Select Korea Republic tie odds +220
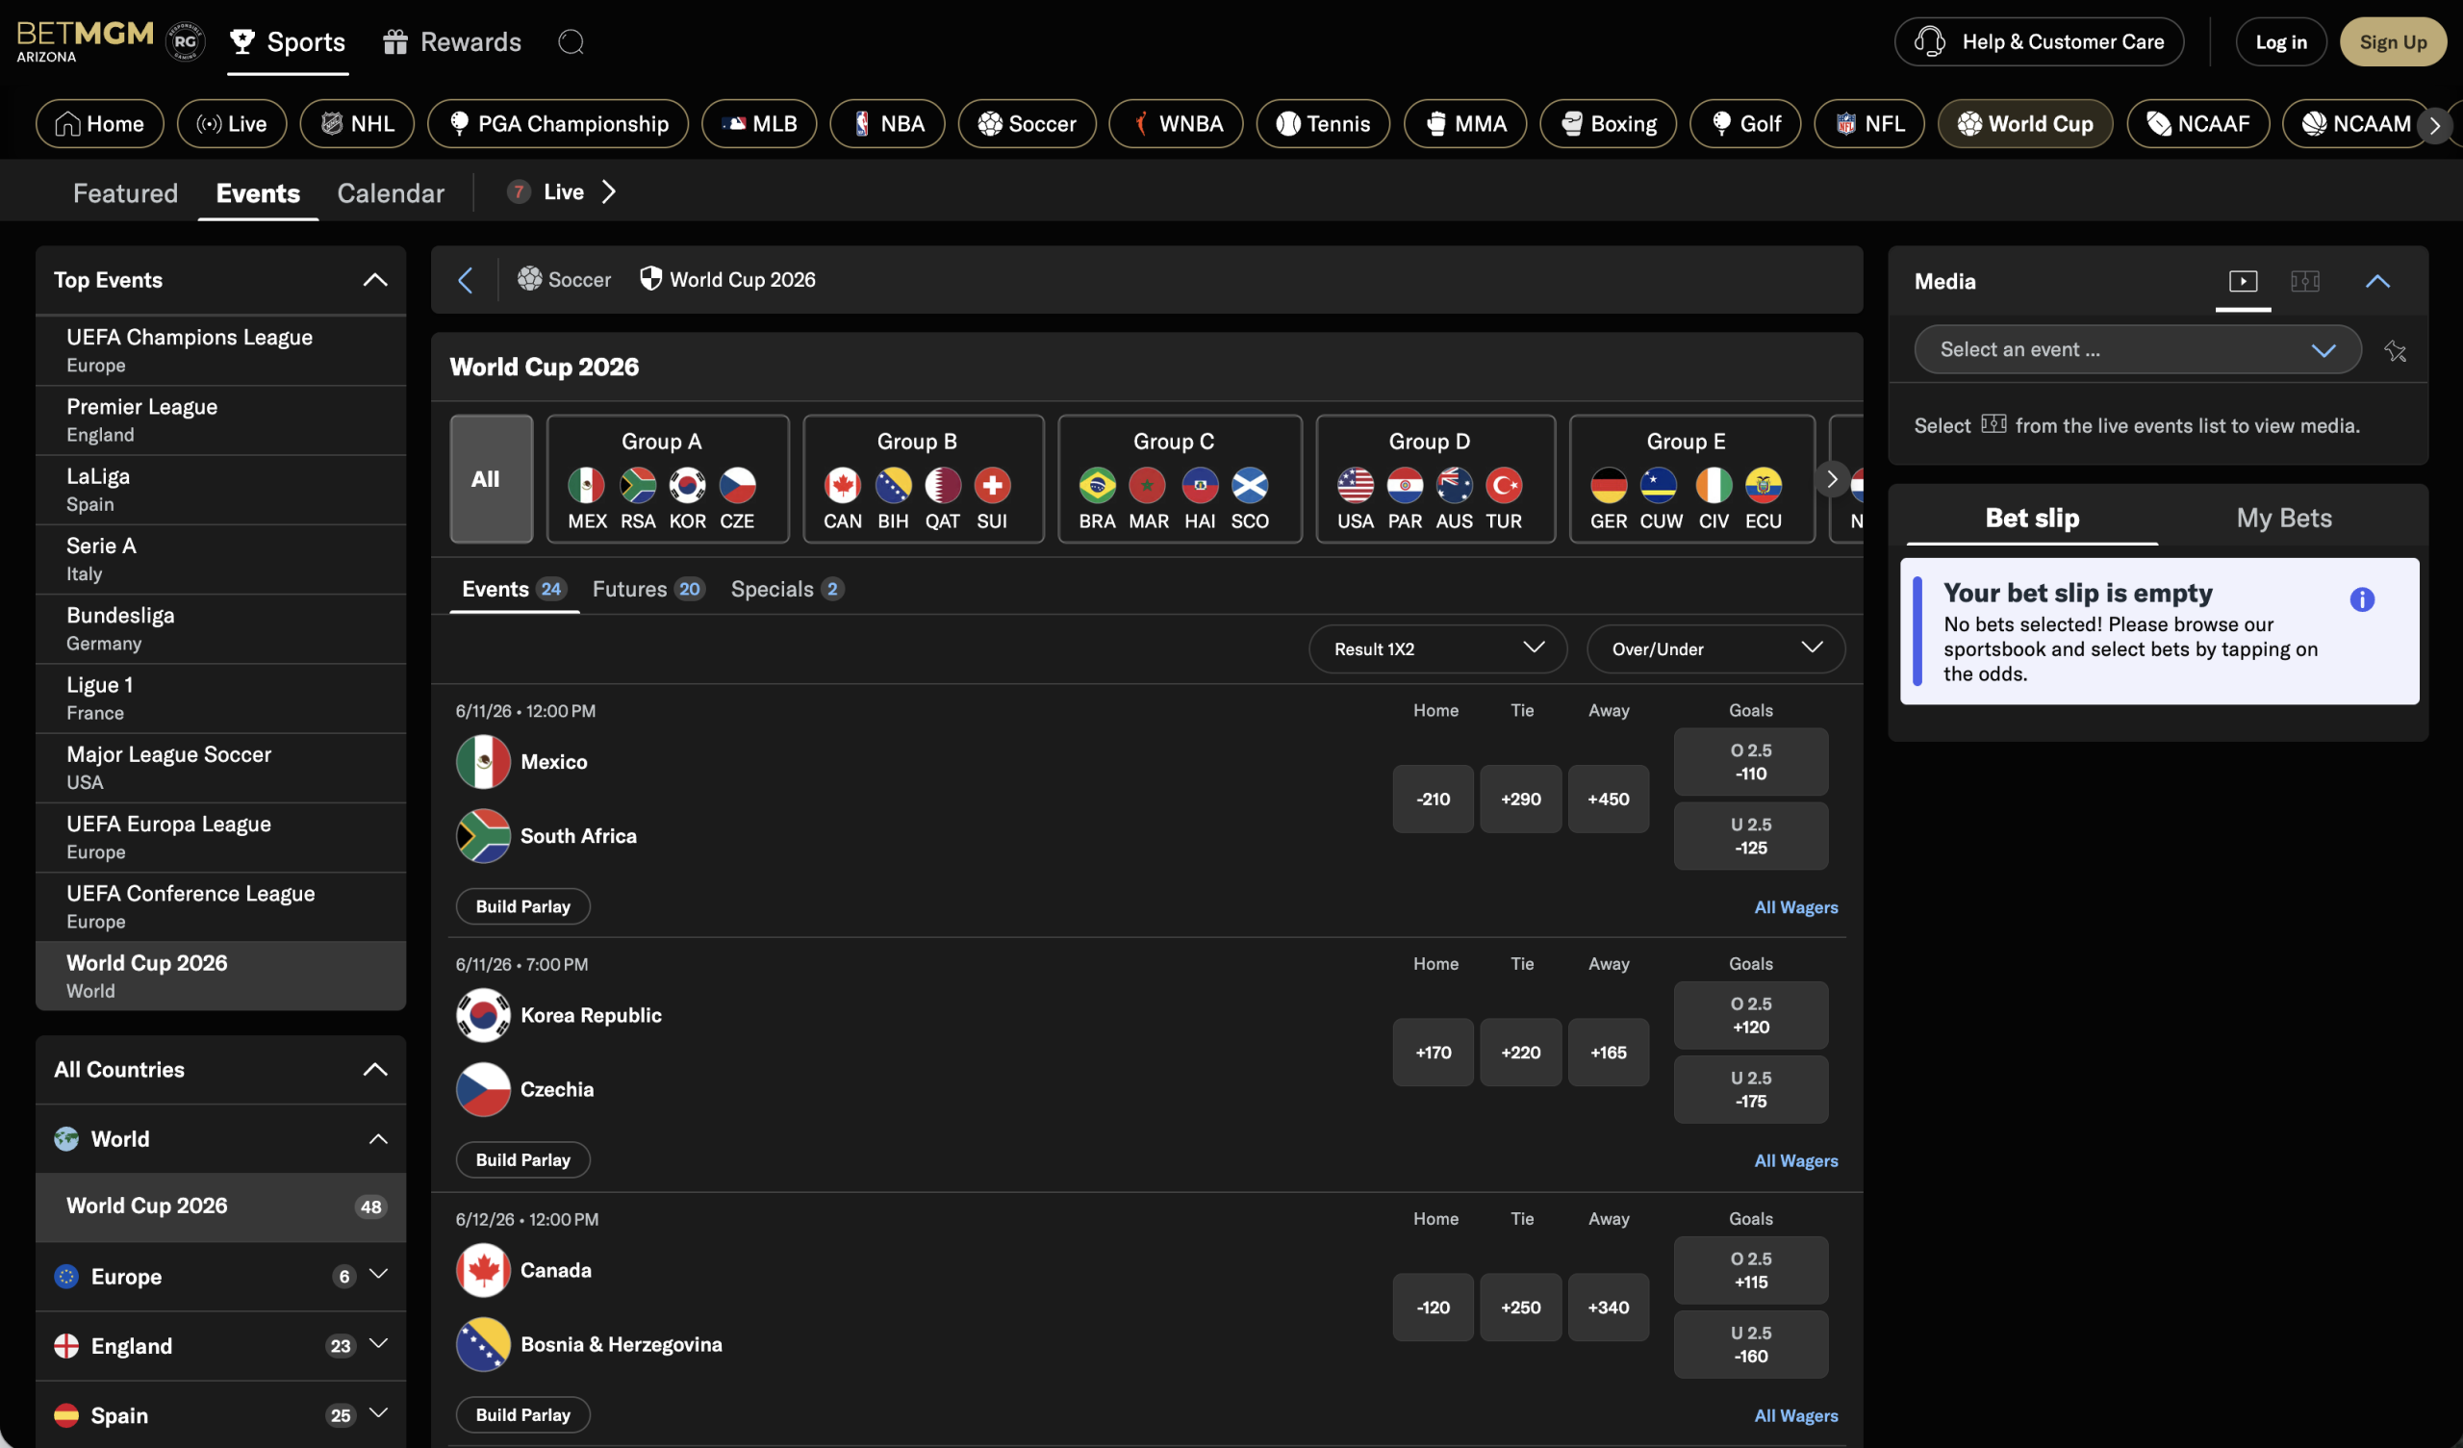This screenshot has height=1448, width=2463. pos(1521,1052)
